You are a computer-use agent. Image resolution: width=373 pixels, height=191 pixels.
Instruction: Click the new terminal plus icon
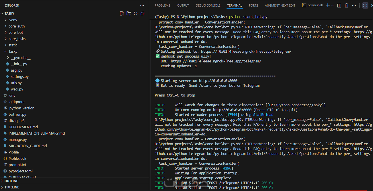click(328, 5)
